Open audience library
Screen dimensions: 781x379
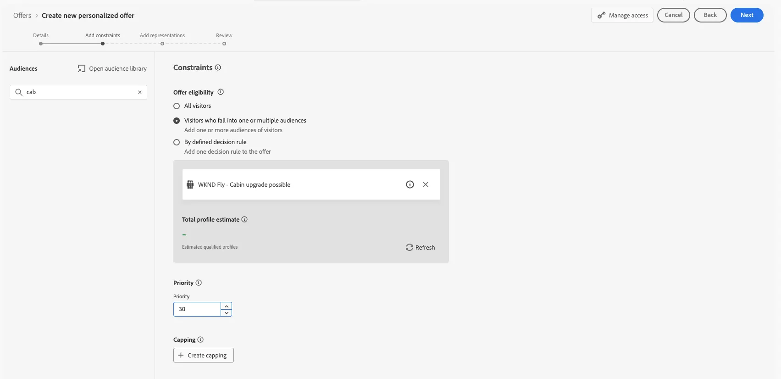(x=112, y=68)
